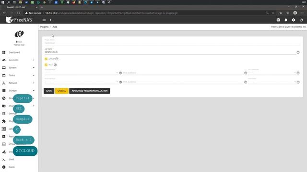This screenshot has width=307, height=172.
Task: Click the Accounts people icon
Action: [x=4, y=60]
